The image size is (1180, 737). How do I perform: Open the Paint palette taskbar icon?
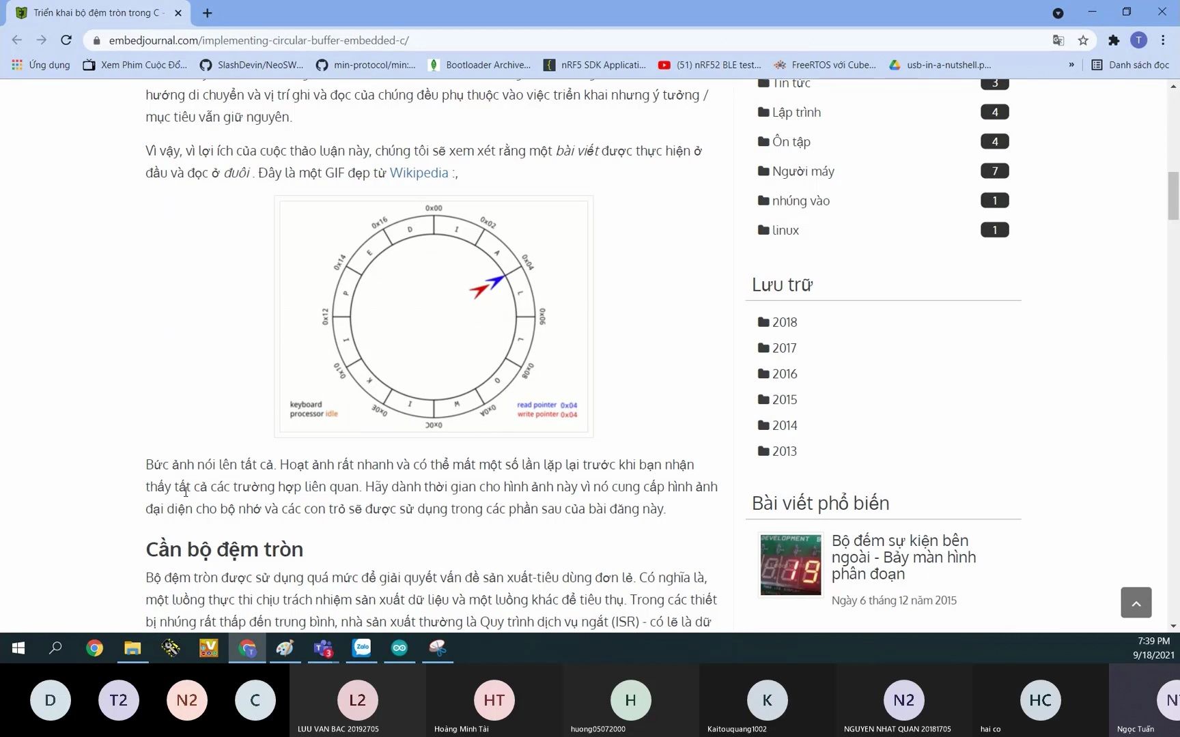285,648
